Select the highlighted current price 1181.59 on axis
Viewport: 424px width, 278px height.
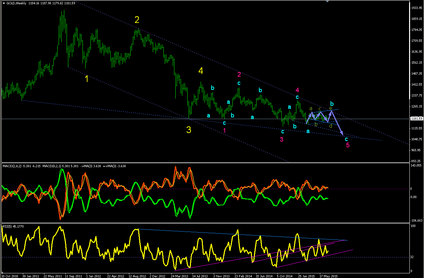tap(417, 118)
